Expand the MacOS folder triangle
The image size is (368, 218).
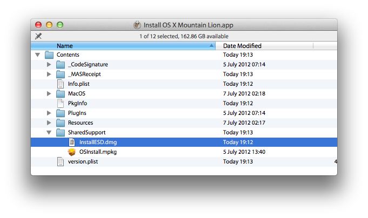tap(49, 94)
